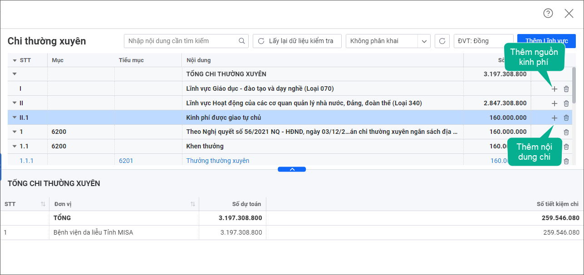The width and height of the screenshot is (584, 275).
Task: Delete the Lĩnh vực Giáo dục row
Action: click(x=566, y=89)
